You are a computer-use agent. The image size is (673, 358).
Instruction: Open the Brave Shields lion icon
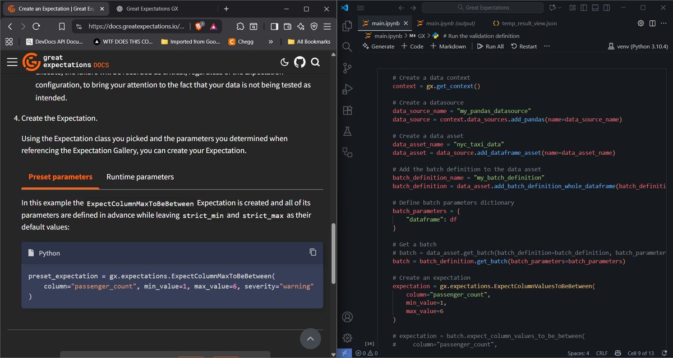click(x=200, y=26)
